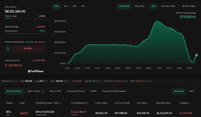Image resolution: width=201 pixels, height=117 pixels.
Task: Switch chart to Account Value view
Action: tap(168, 6)
